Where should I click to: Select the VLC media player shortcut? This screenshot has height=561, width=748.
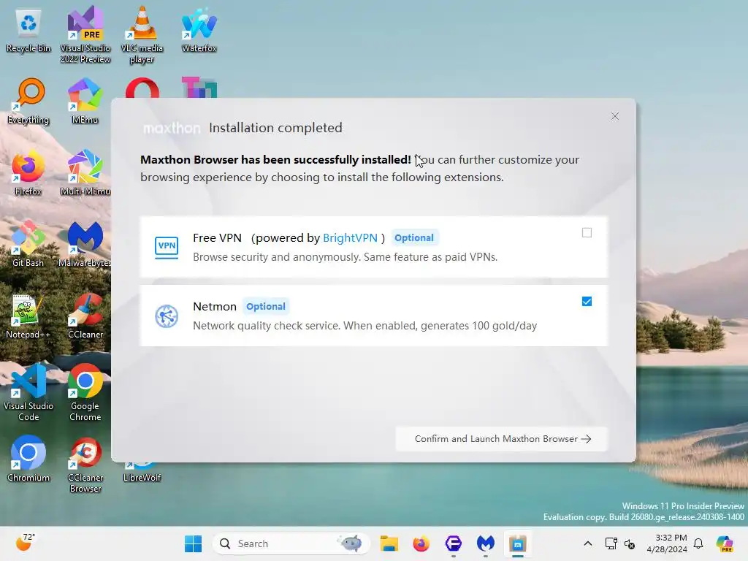[x=142, y=35]
